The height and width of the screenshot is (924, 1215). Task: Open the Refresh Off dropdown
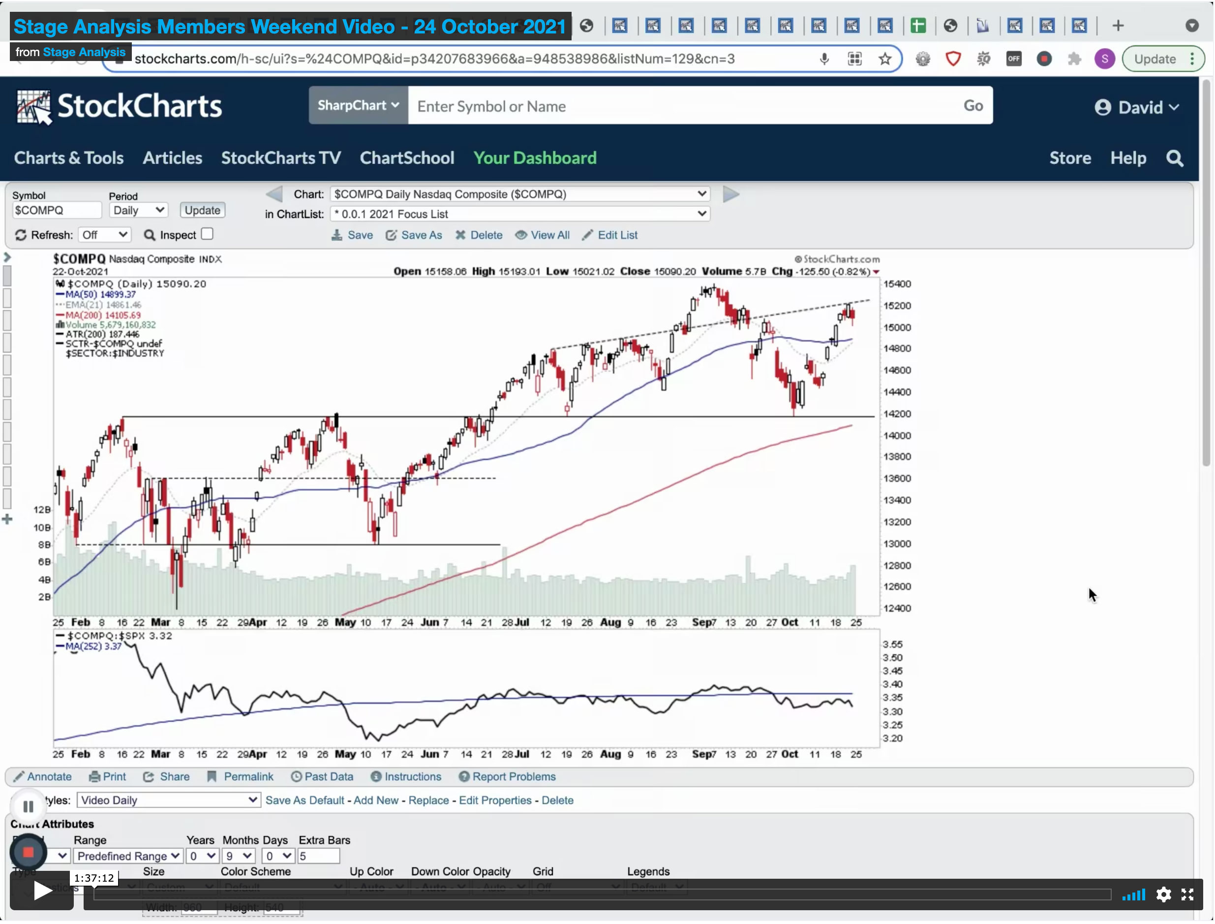click(x=104, y=235)
